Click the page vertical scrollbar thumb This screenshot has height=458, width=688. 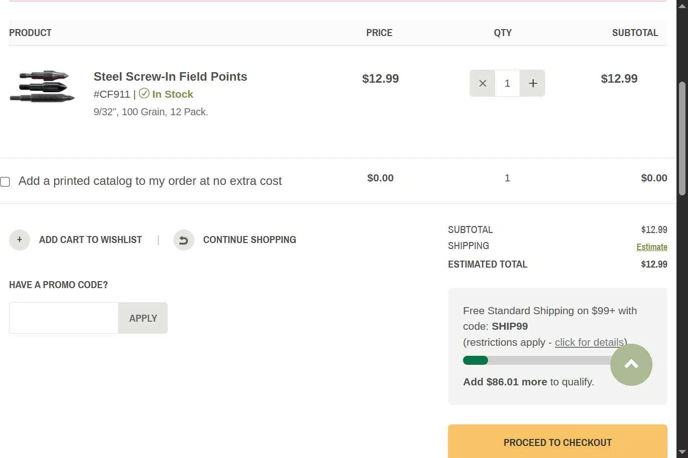click(682, 138)
